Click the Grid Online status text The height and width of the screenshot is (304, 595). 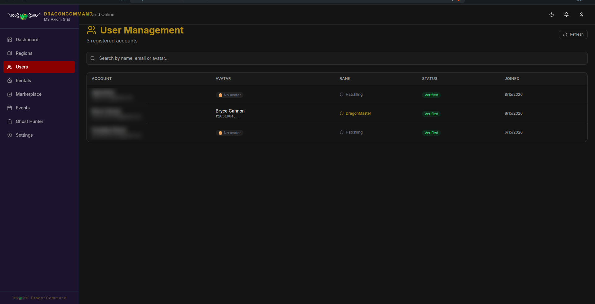pos(103,15)
